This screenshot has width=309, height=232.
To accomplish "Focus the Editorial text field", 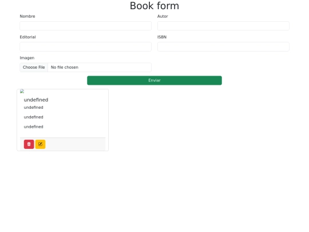I will [x=85, y=47].
